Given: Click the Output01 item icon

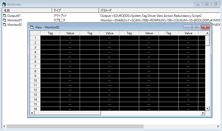Looking at the screenshot, I should tap(4, 16).
